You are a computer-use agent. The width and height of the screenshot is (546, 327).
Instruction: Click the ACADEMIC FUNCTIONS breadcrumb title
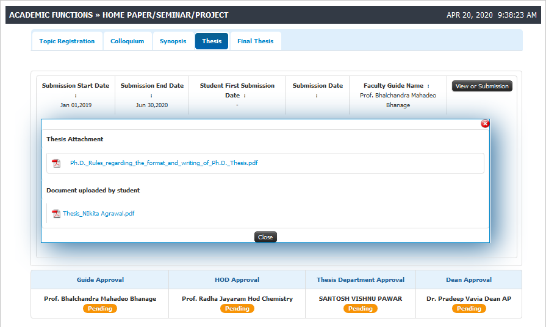pyautogui.click(x=51, y=15)
